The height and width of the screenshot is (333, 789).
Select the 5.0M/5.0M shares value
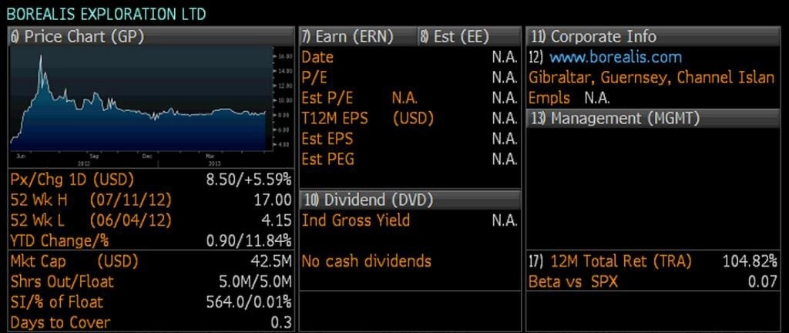(x=254, y=281)
